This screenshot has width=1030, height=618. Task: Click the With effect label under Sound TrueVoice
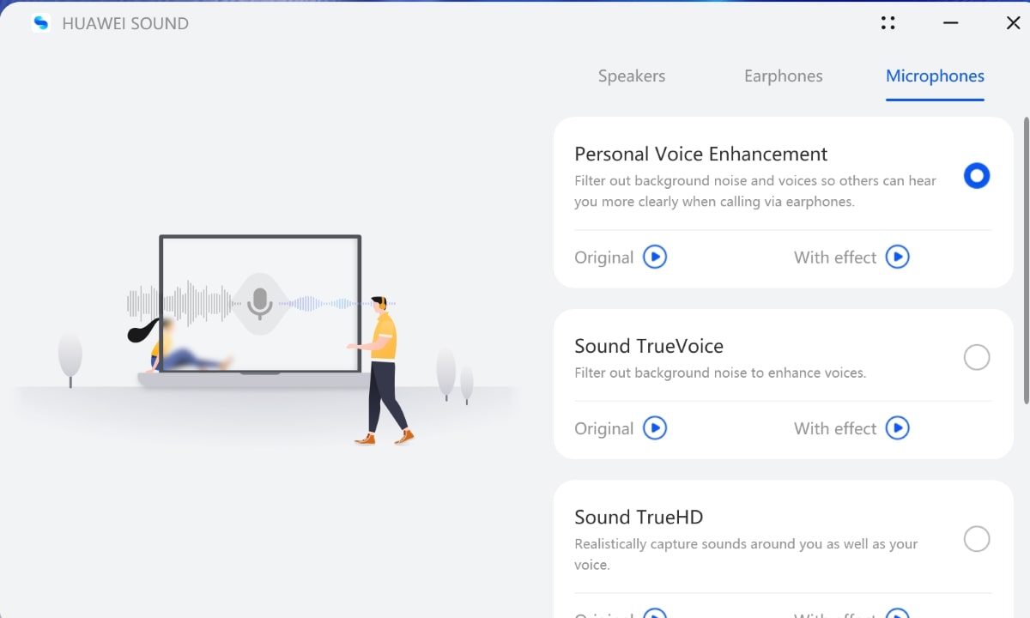pyautogui.click(x=835, y=428)
